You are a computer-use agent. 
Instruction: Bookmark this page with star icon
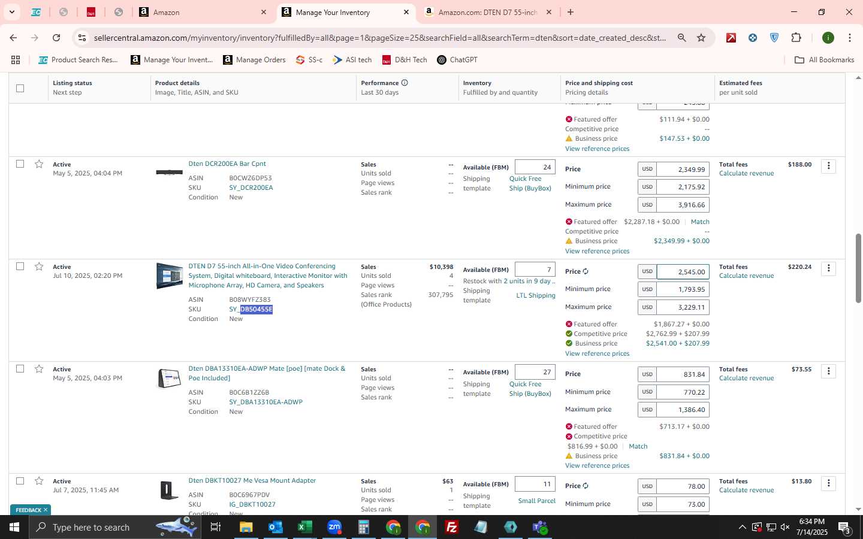(701, 38)
